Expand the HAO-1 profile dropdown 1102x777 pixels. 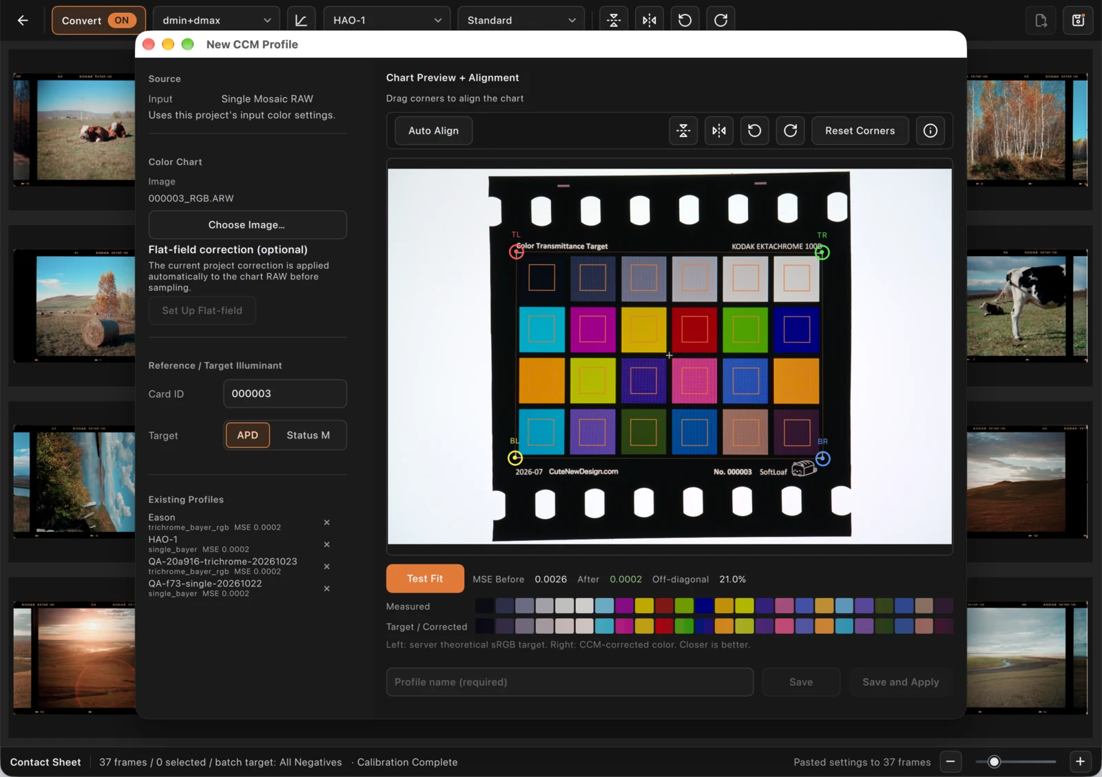coord(386,21)
